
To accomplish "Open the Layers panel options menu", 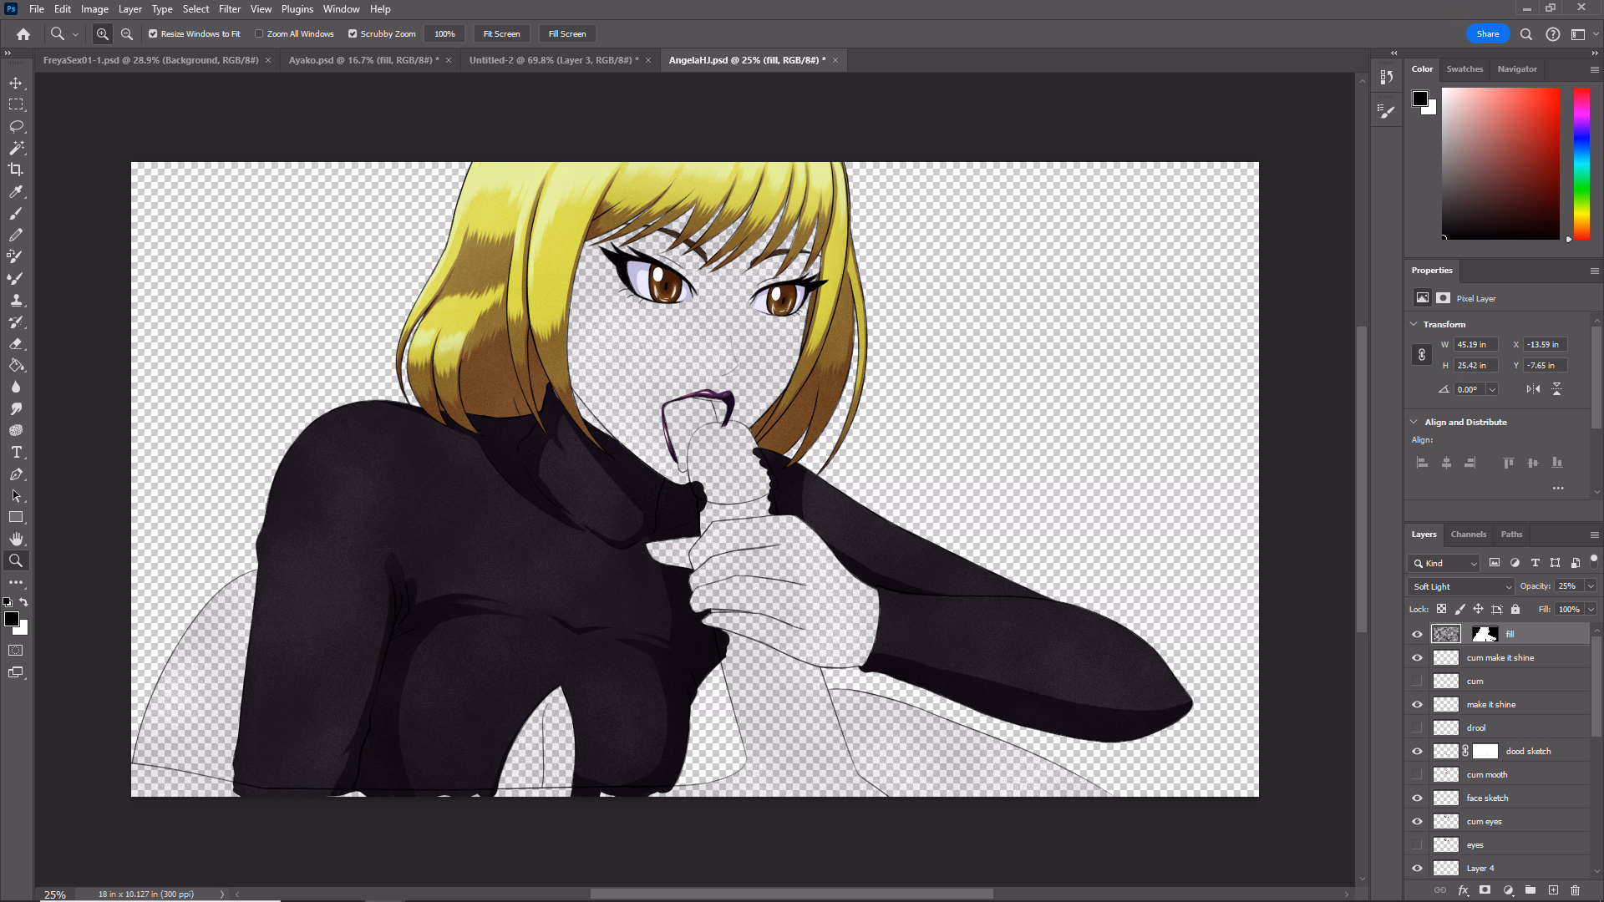I will (x=1594, y=535).
